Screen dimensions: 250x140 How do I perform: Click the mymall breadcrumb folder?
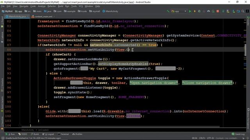click(x=95, y=11)
